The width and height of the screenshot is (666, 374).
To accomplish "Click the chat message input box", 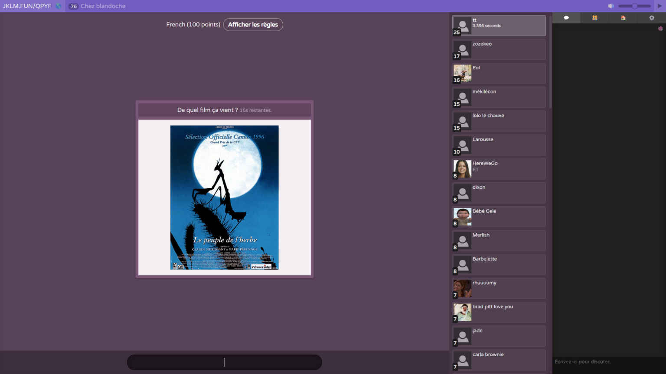I will (609, 362).
